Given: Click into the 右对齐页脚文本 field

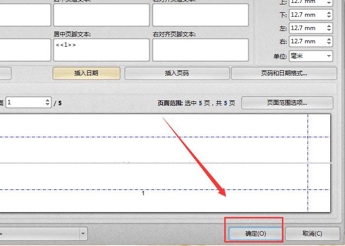Looking at the screenshot, I should click(201, 50).
